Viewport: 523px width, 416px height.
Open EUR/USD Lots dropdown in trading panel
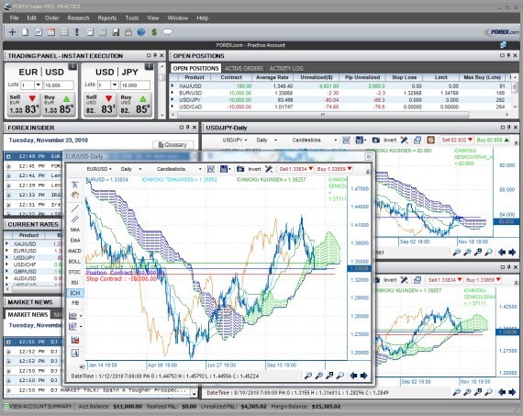click(38, 84)
